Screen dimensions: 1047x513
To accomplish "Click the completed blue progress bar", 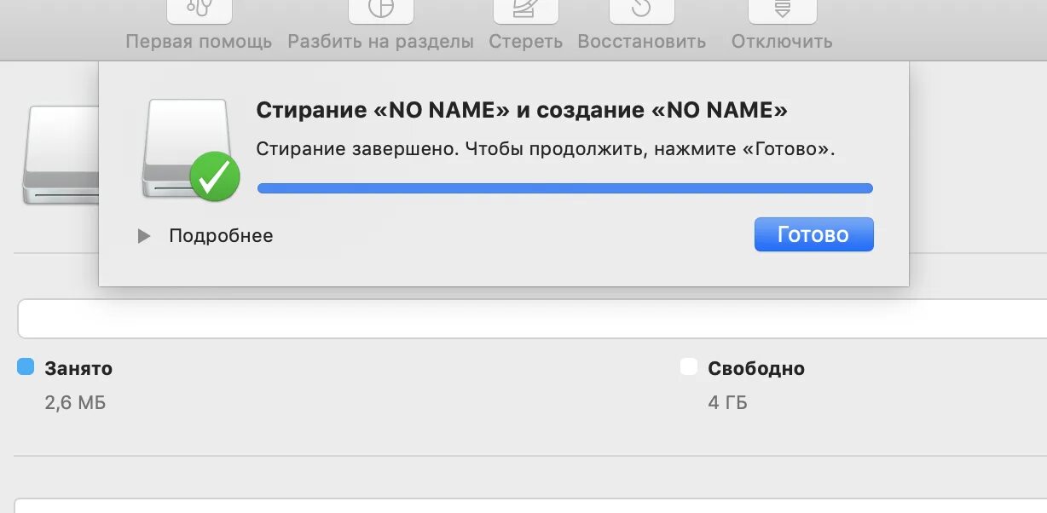I will point(564,188).
